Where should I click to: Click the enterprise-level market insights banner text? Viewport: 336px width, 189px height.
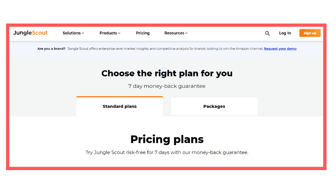tap(165, 49)
